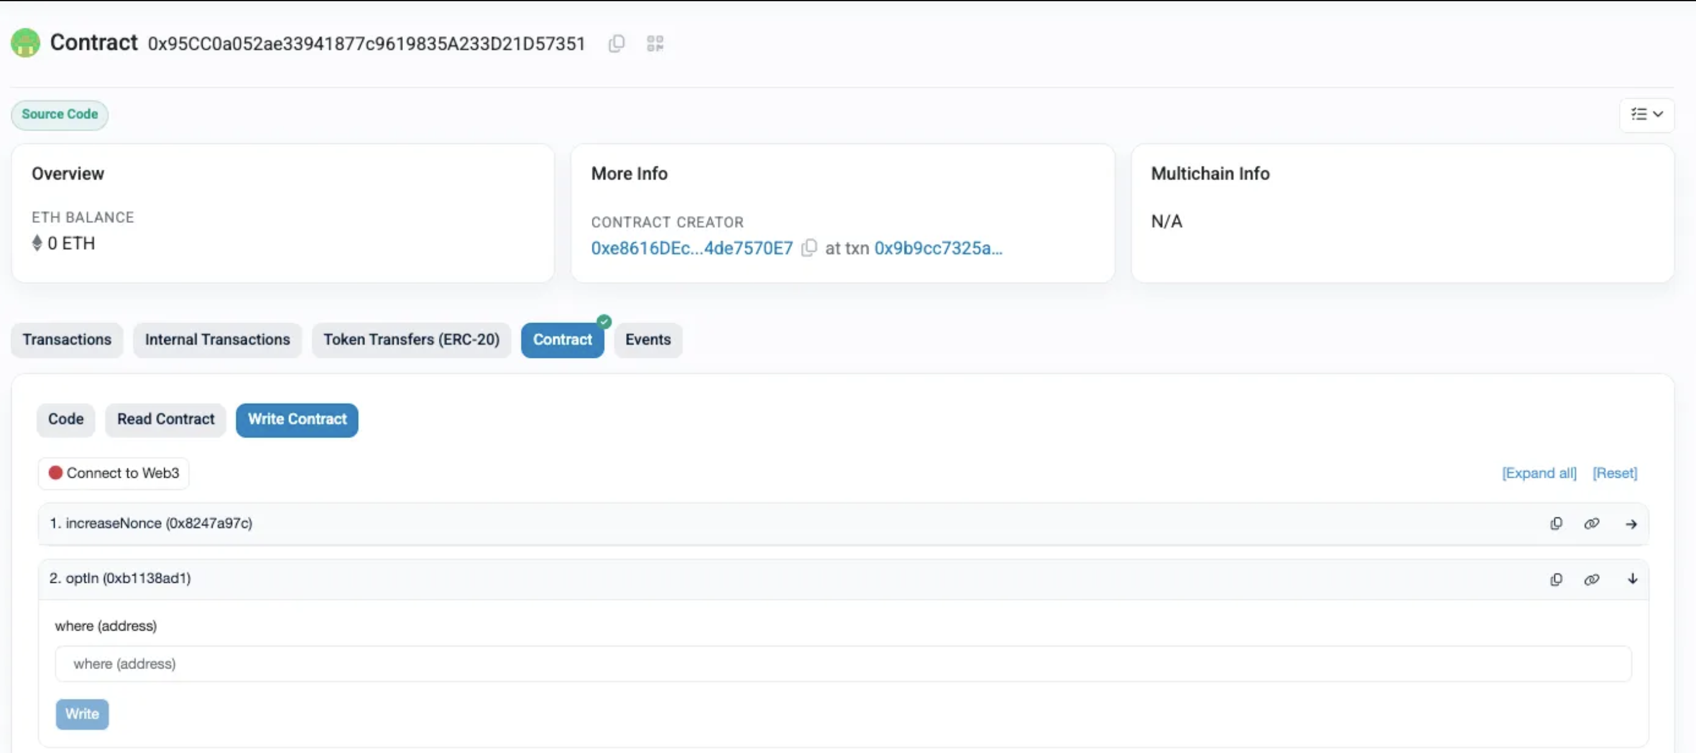Click the where (address) input field
Screen dimensions: 1696x753
[x=843, y=664]
